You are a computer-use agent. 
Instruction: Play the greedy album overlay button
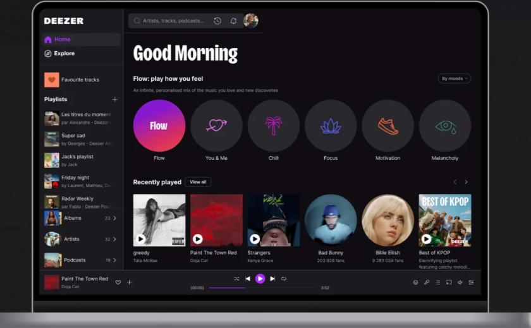point(140,240)
